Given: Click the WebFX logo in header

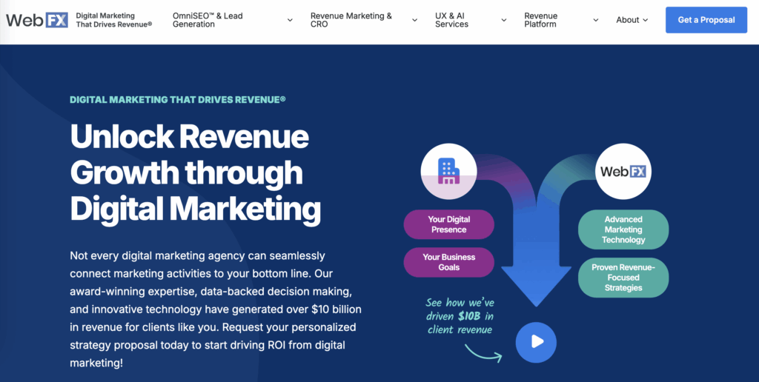Looking at the screenshot, I should tap(37, 20).
